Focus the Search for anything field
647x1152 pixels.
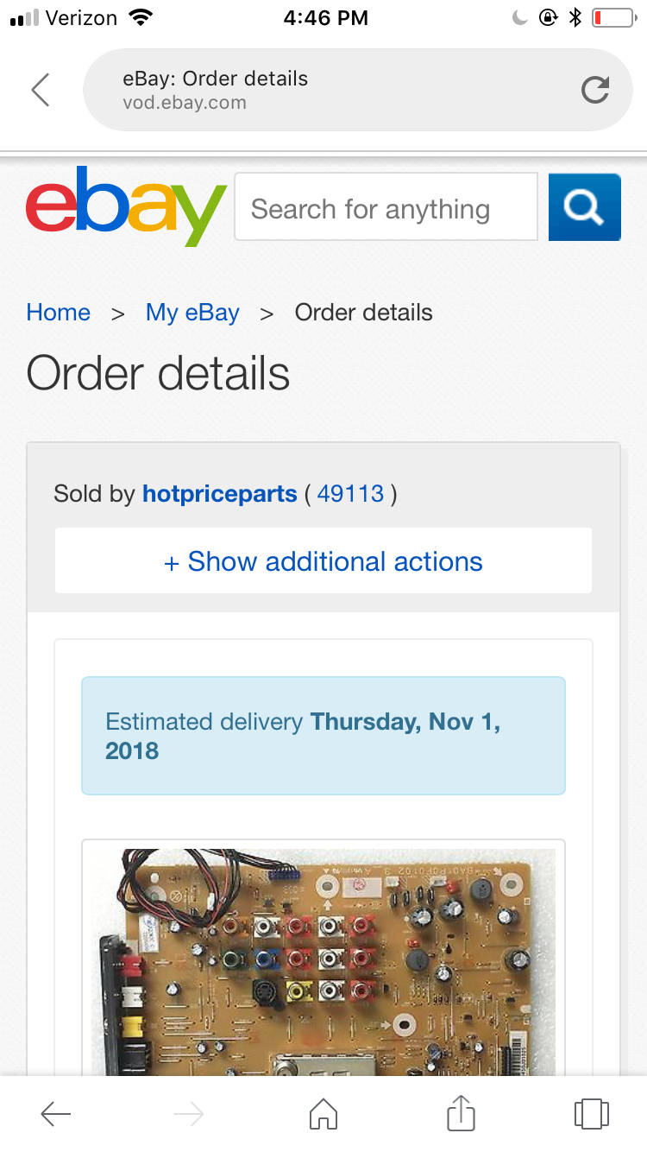coord(386,207)
